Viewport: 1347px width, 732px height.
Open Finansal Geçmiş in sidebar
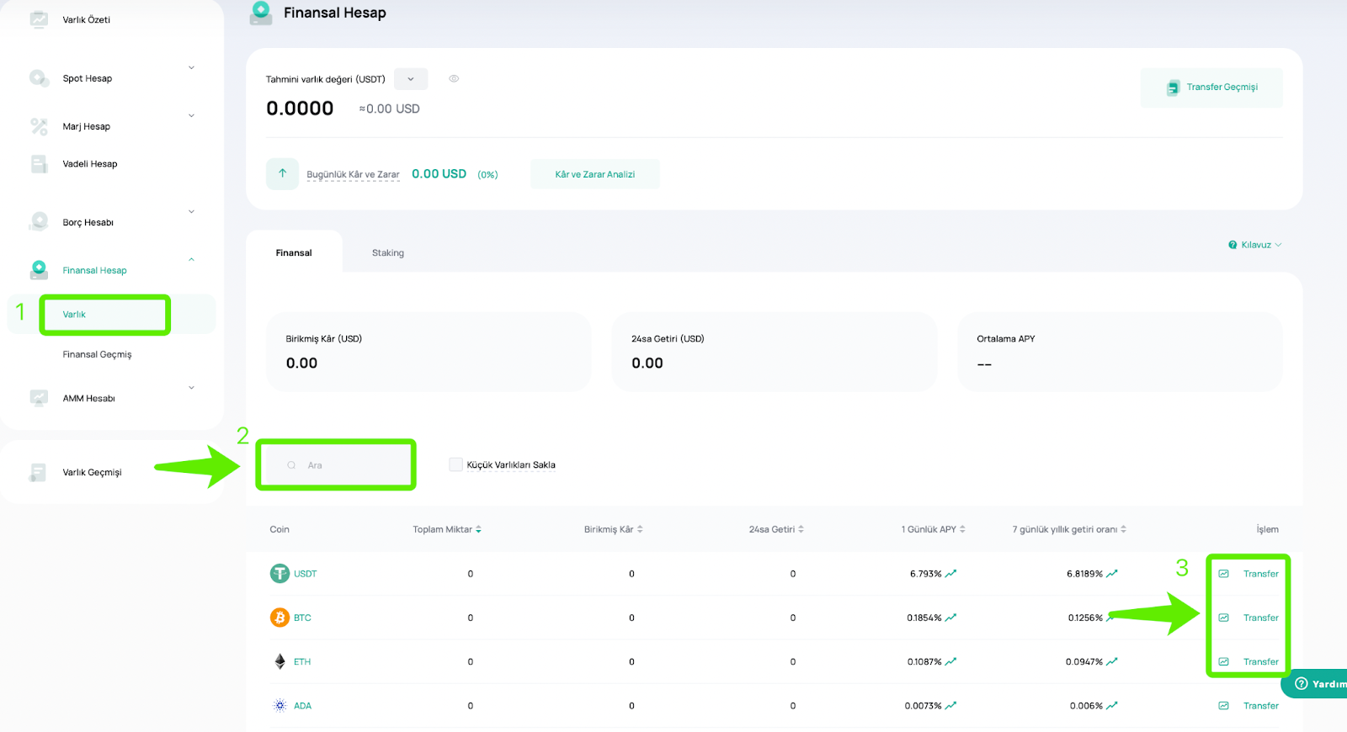(97, 354)
